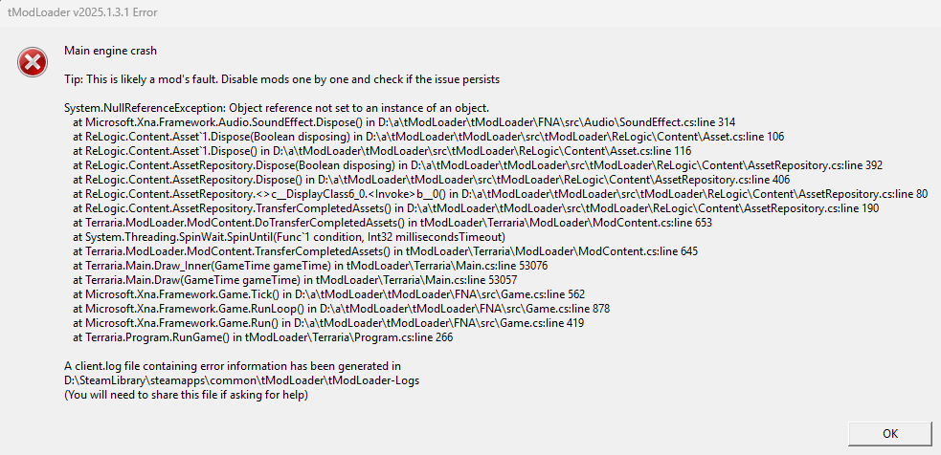941x455 pixels.
Task: Click the tModLoader v2025.1.3.1 Error title bar
Action: click(471, 12)
